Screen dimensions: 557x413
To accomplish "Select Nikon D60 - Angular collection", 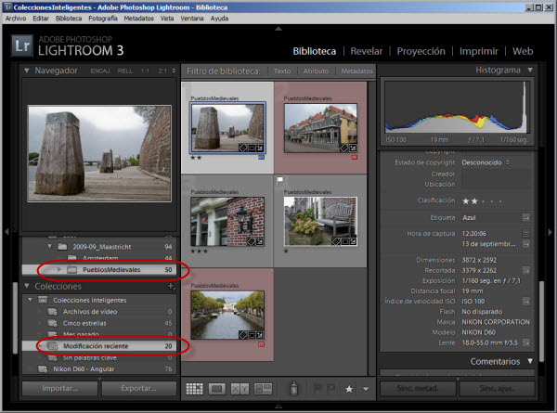I will click(x=99, y=369).
